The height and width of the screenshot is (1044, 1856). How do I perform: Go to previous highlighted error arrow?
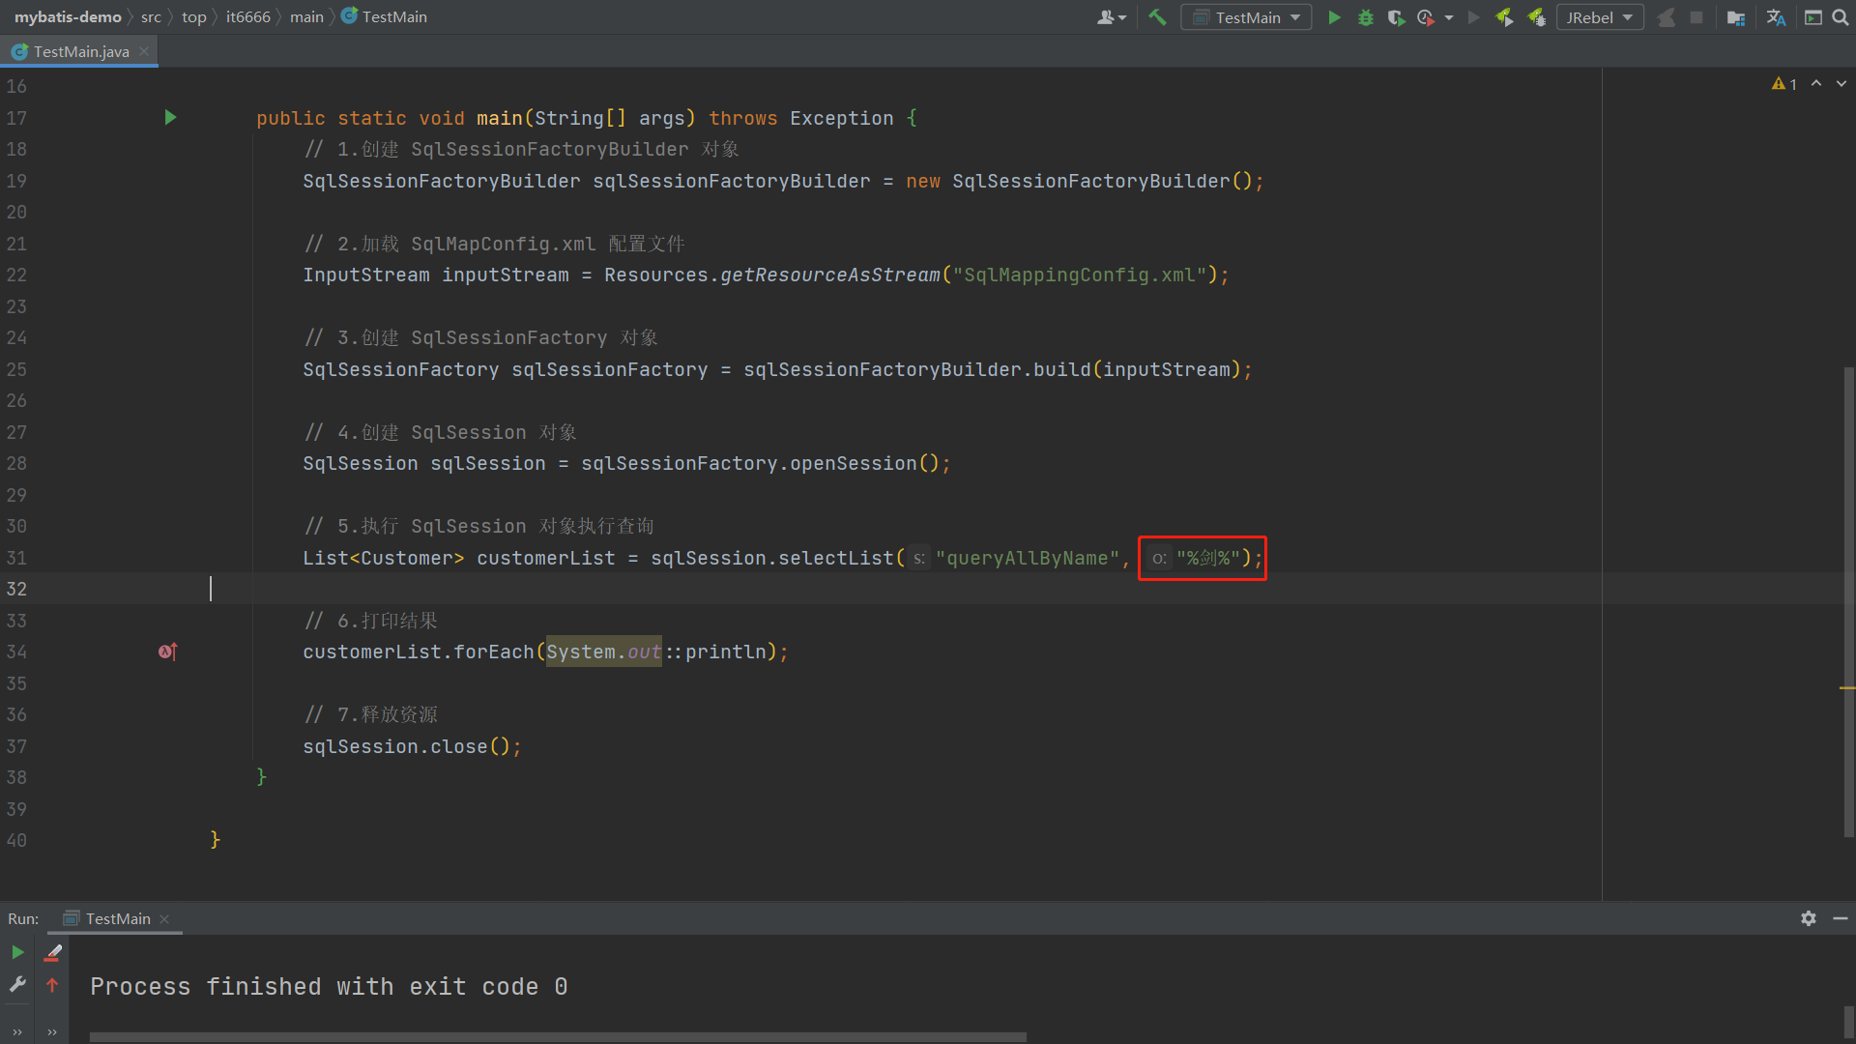(1816, 84)
